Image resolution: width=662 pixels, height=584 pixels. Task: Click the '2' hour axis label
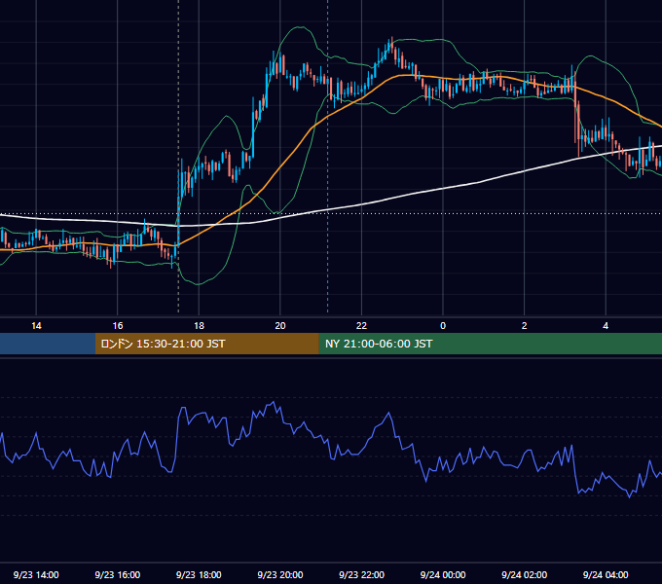(525, 326)
